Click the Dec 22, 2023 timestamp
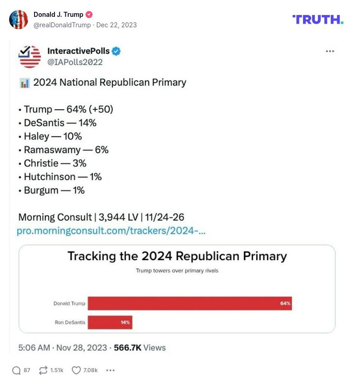 pos(116,26)
